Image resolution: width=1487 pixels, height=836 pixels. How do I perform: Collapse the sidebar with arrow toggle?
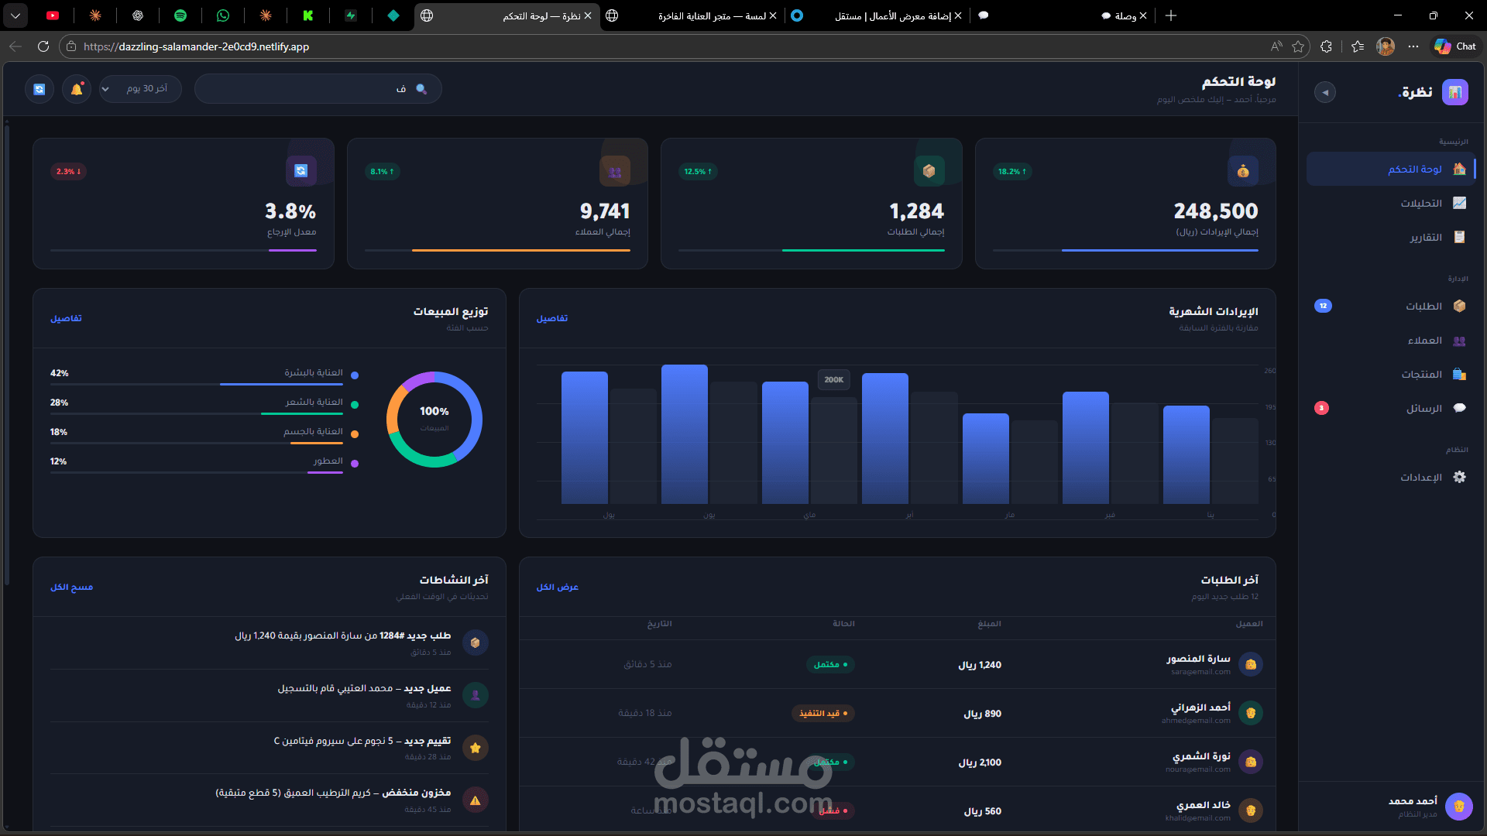point(1325,92)
